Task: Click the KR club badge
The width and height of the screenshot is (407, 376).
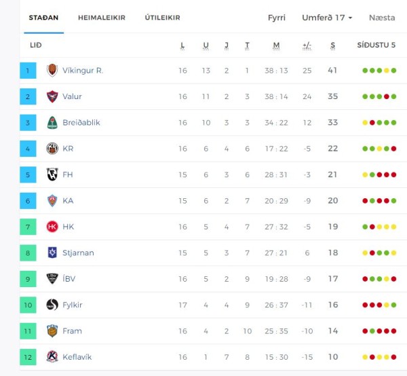Action: tap(52, 149)
